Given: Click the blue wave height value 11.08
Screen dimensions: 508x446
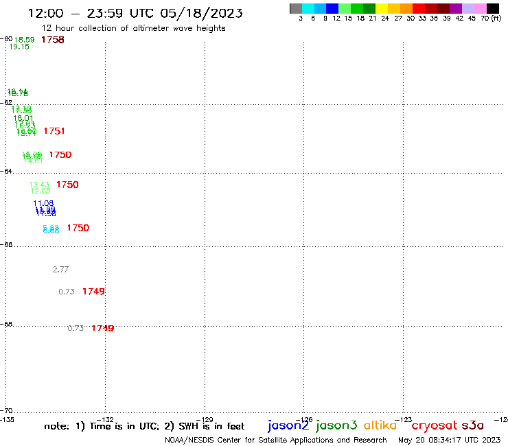Looking at the screenshot, I should coord(43,203).
